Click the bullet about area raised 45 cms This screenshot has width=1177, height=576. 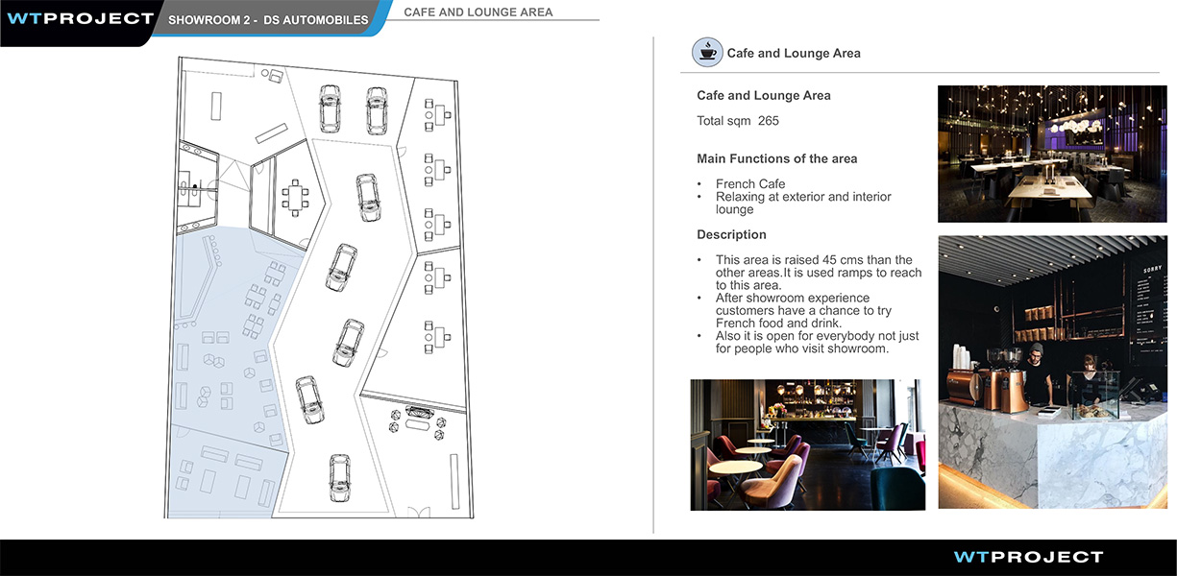pos(818,273)
